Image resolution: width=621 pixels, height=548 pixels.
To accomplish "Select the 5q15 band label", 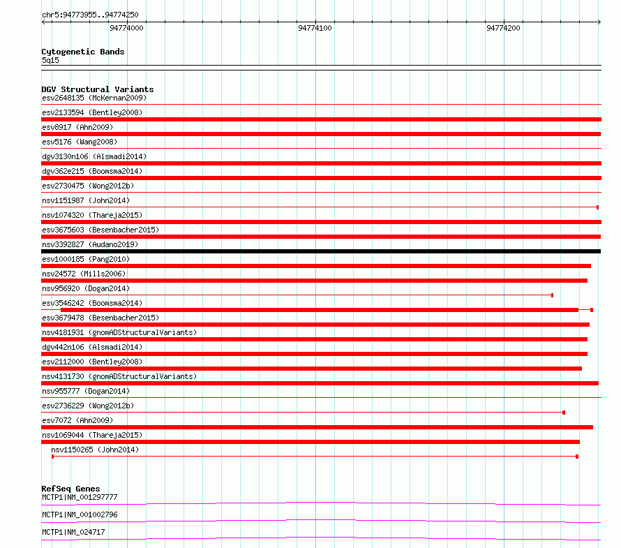I will tap(50, 60).
